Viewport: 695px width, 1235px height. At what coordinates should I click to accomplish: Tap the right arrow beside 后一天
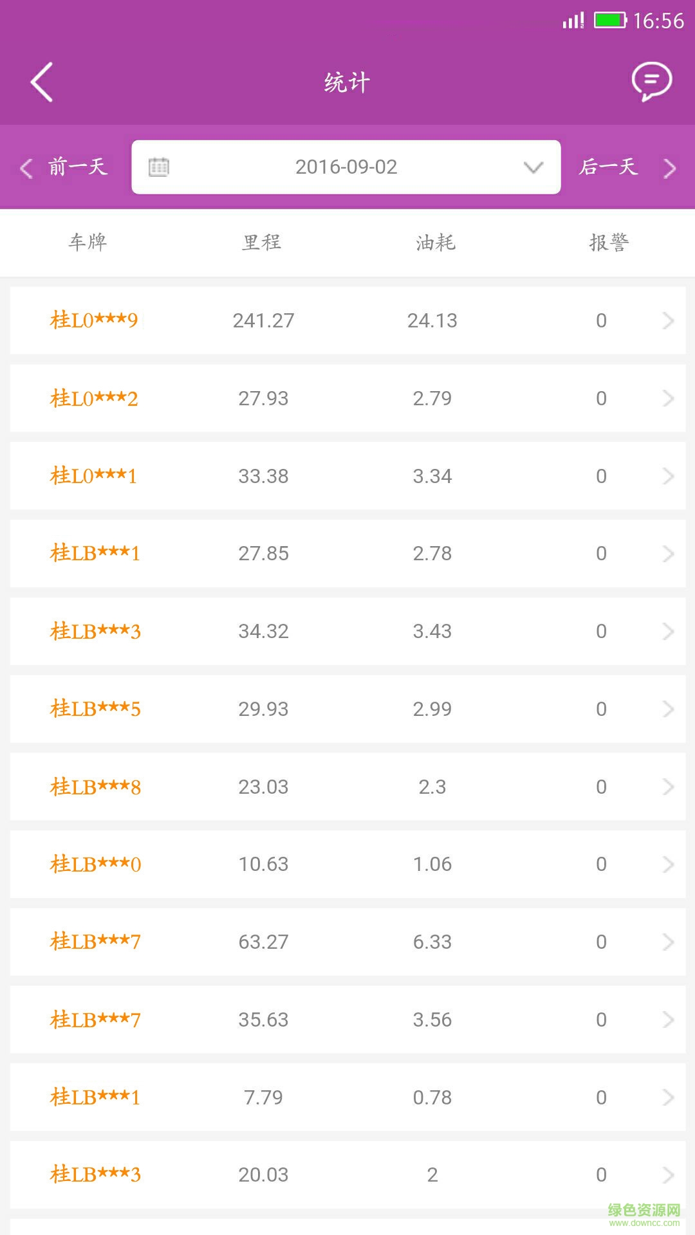[670, 168]
